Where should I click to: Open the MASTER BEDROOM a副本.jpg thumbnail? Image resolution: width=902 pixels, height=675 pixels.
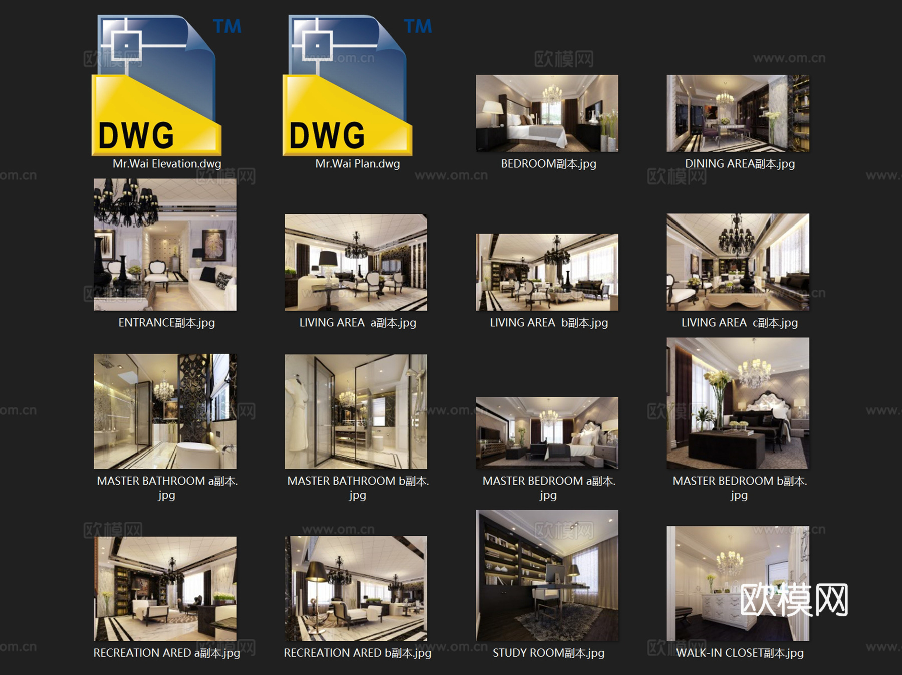coord(547,433)
